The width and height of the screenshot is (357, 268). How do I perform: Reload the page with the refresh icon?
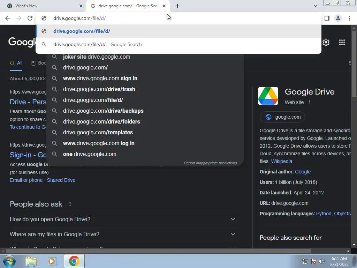point(30,18)
